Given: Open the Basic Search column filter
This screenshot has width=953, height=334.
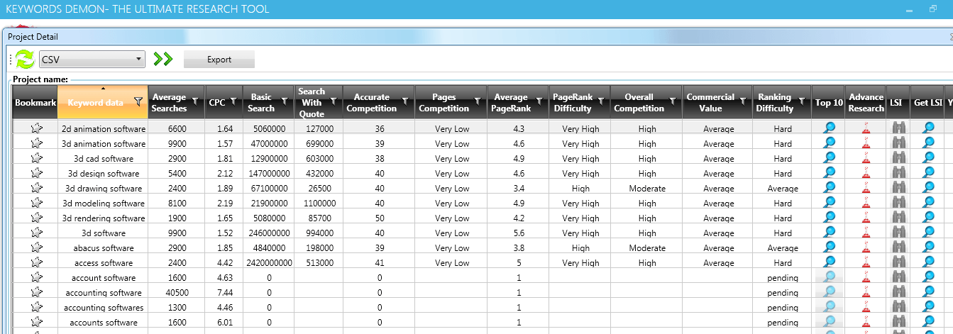Looking at the screenshot, I should point(285,102).
